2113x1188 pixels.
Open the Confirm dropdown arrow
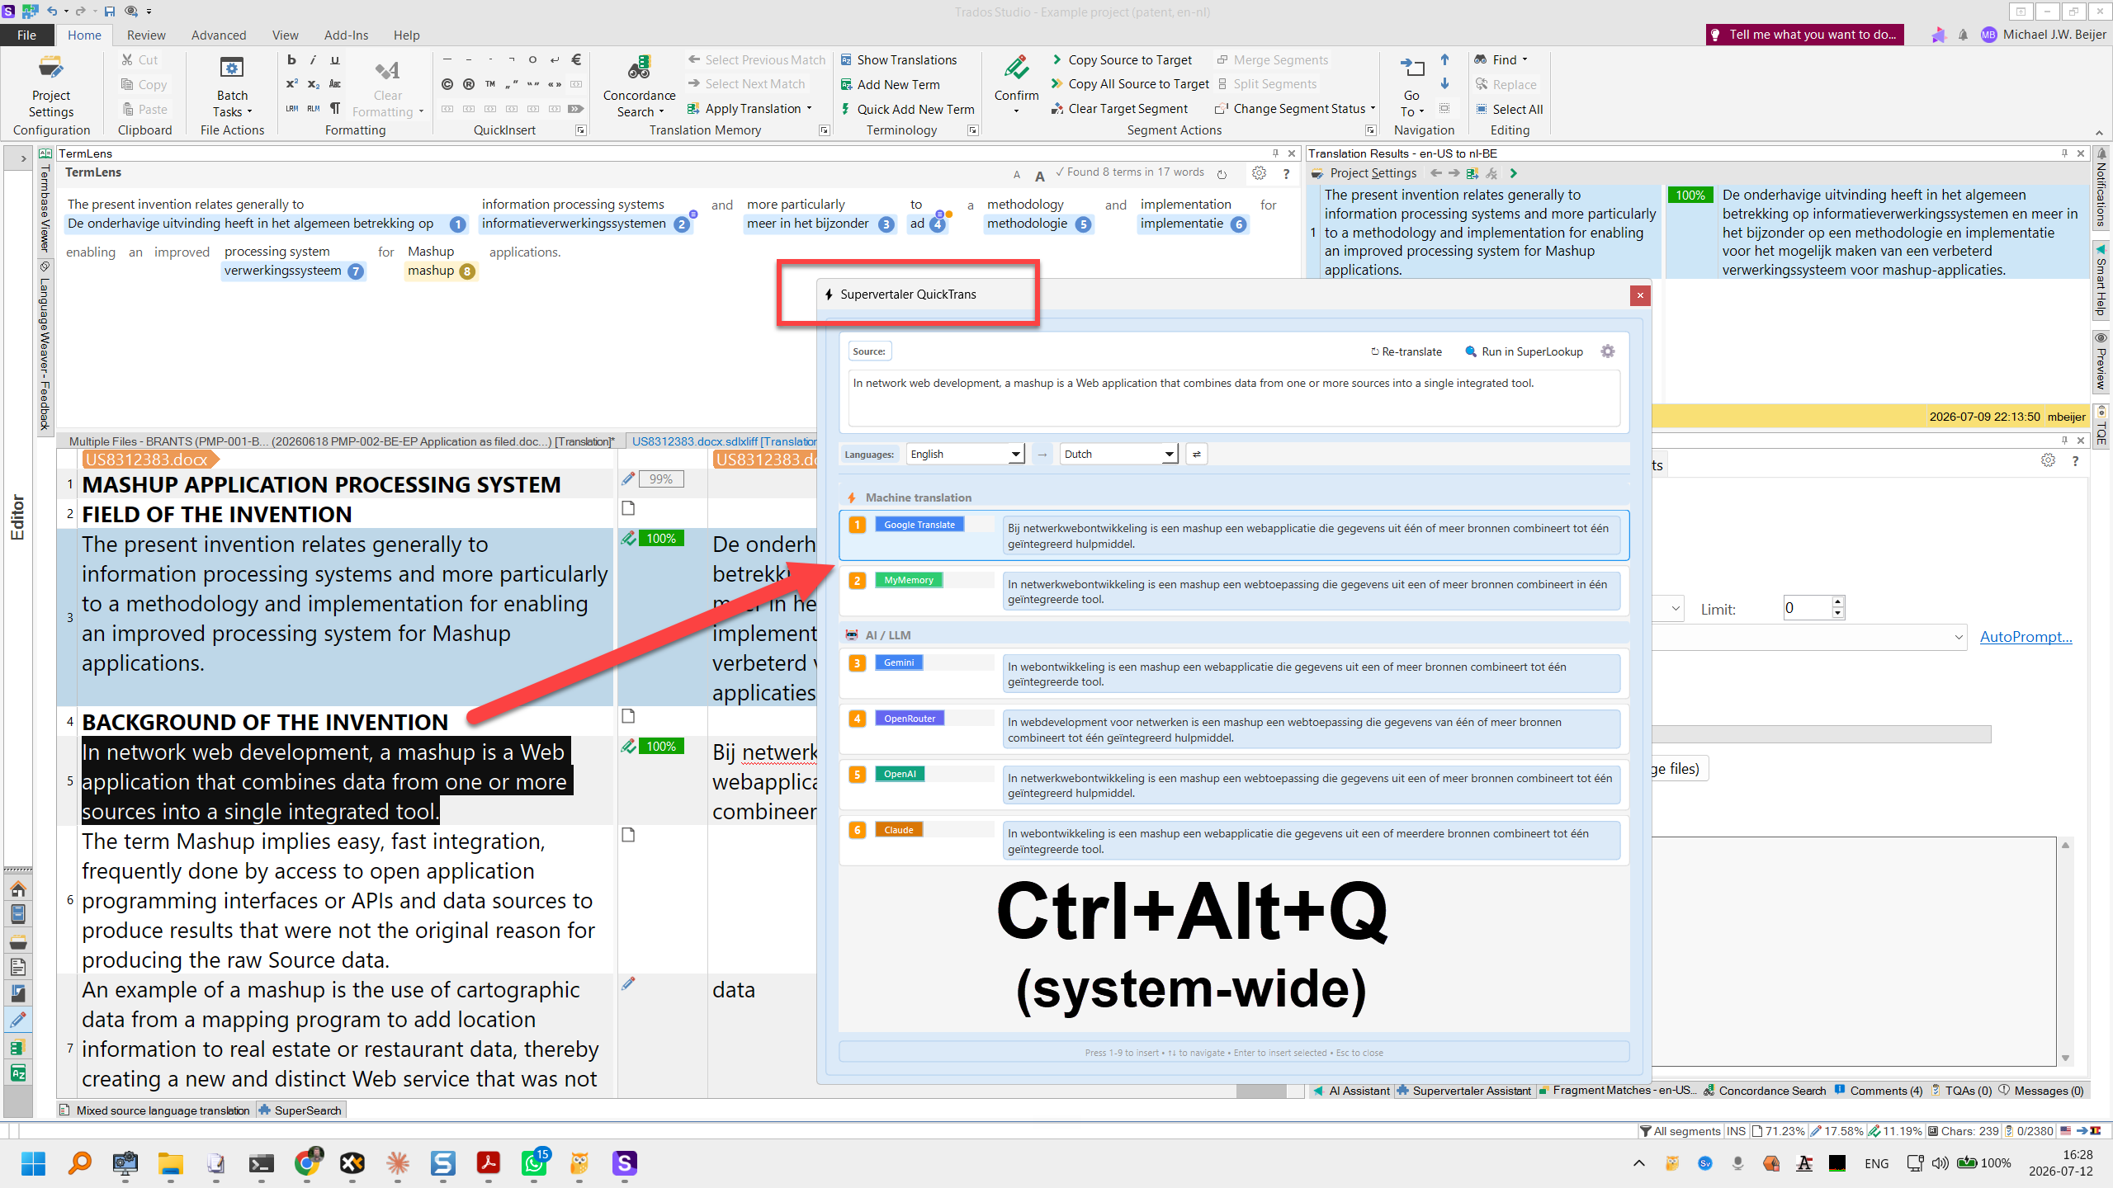pyautogui.click(x=1016, y=111)
